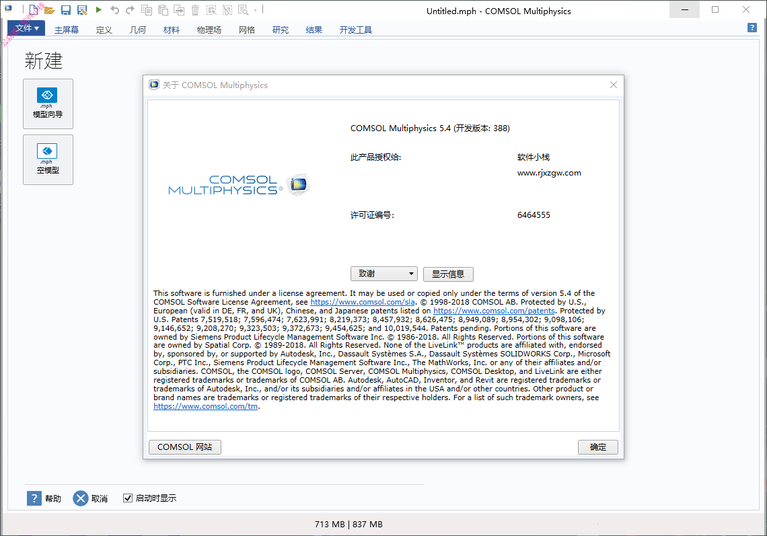The height and width of the screenshot is (536, 767).
Task: Open the blue help question mark at top right
Action: (x=752, y=28)
